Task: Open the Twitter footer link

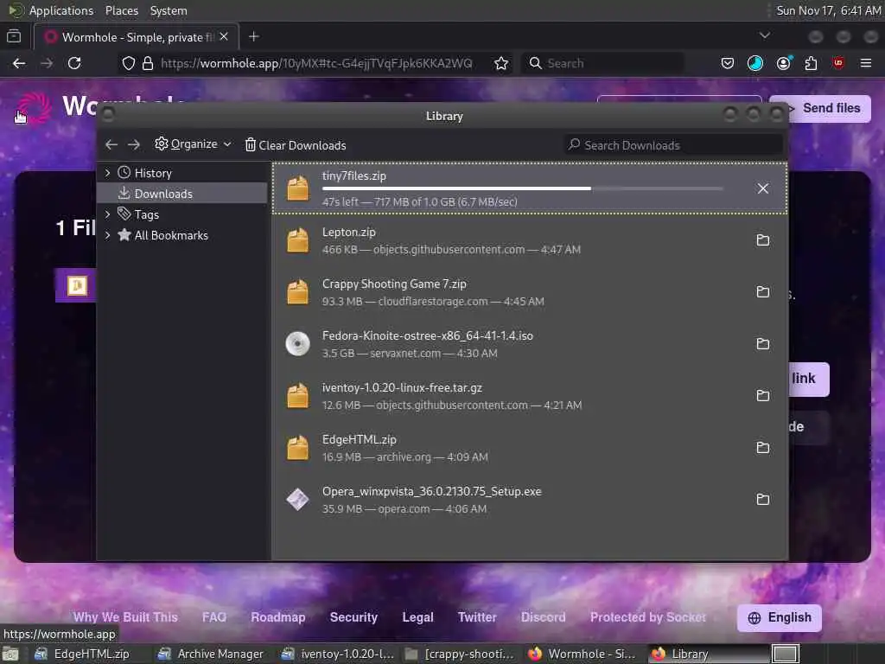Action: 477,617
